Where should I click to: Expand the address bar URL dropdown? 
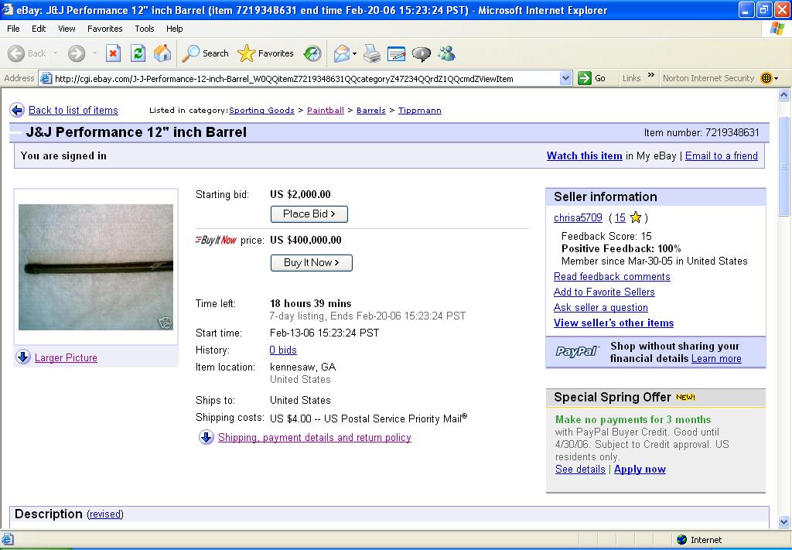click(565, 78)
